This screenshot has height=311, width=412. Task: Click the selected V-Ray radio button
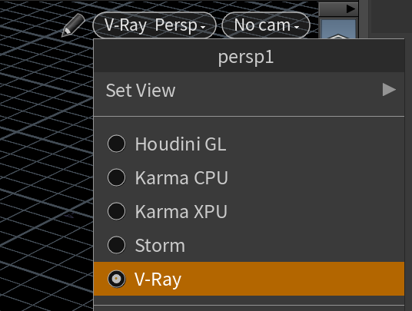(116, 279)
